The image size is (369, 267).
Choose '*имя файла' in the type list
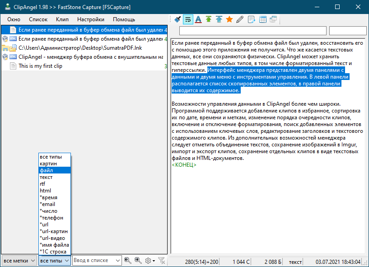pyautogui.click(x=55, y=245)
